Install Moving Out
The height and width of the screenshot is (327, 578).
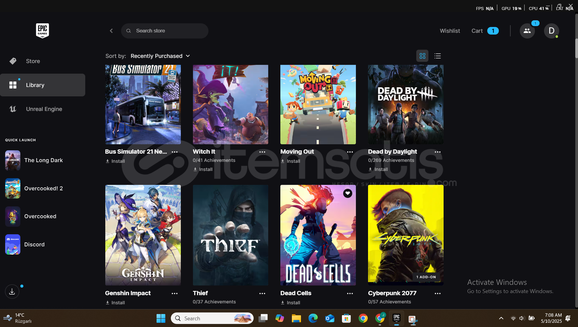pos(290,161)
